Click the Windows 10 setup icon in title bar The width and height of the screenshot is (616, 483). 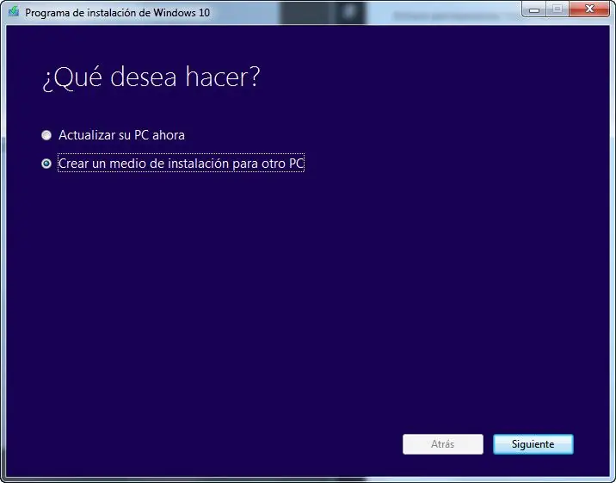coord(14,11)
